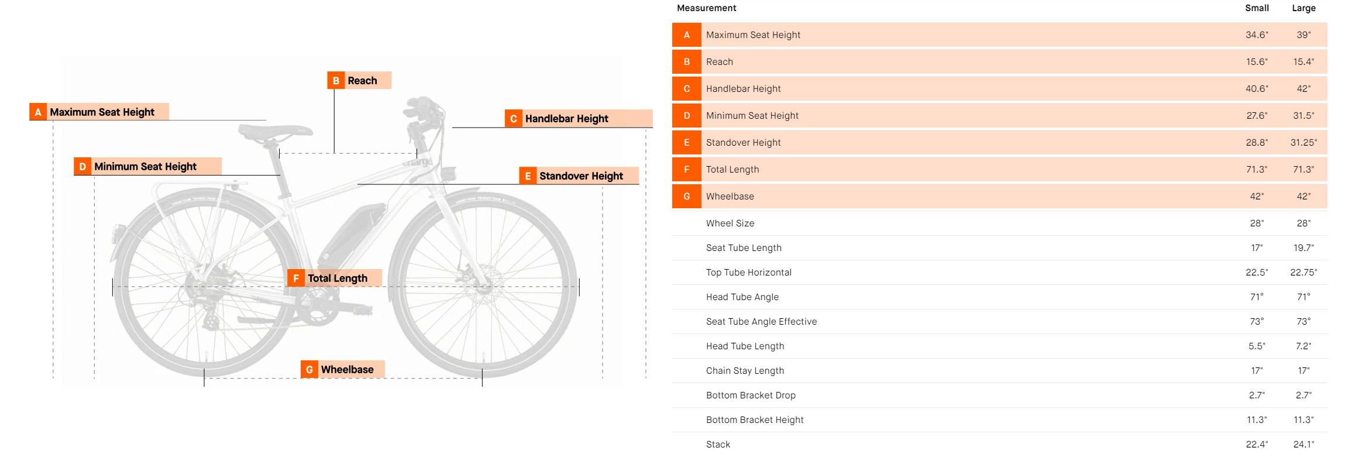Click the B Reach marker on bike diagram
This screenshot has width=1345, height=468.
point(359,81)
